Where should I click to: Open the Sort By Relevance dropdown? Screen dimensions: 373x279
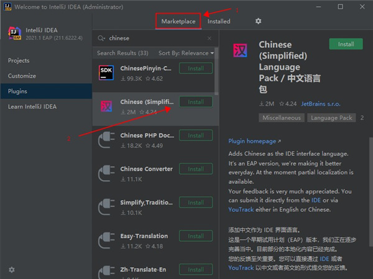tap(185, 53)
